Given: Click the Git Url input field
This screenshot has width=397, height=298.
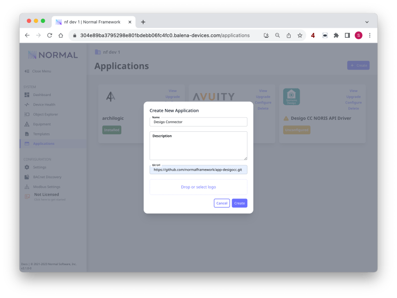Looking at the screenshot, I should pyautogui.click(x=198, y=170).
